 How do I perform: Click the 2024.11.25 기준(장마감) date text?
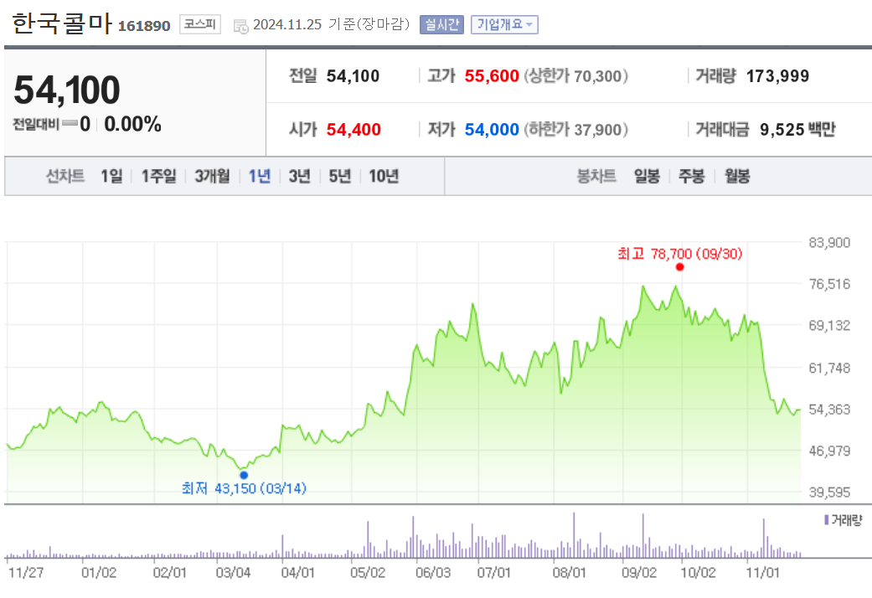[332, 24]
